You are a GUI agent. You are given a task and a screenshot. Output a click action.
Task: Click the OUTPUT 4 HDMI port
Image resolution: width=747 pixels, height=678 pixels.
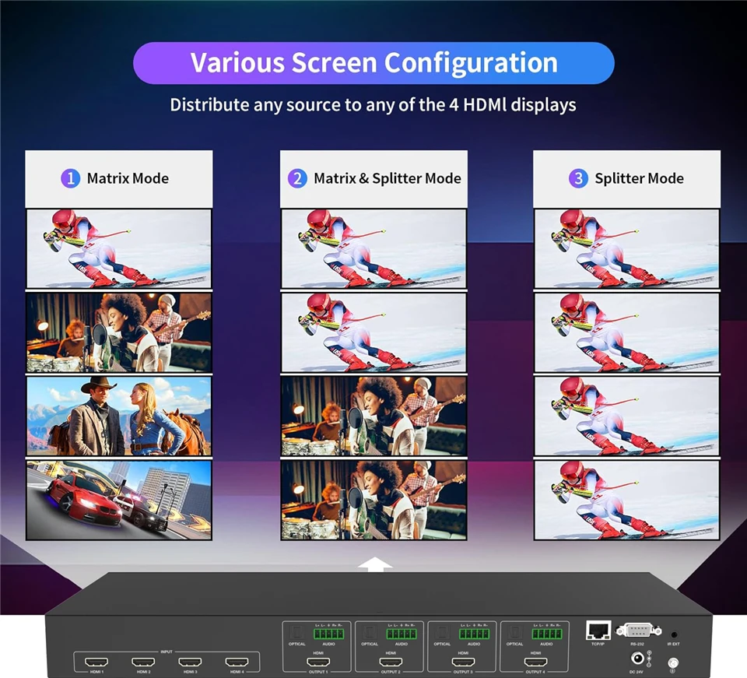[x=535, y=662]
